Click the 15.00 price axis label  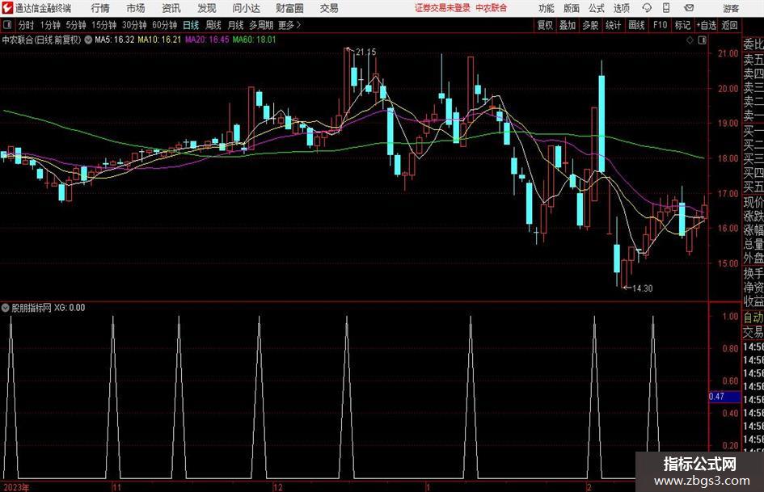(x=728, y=263)
